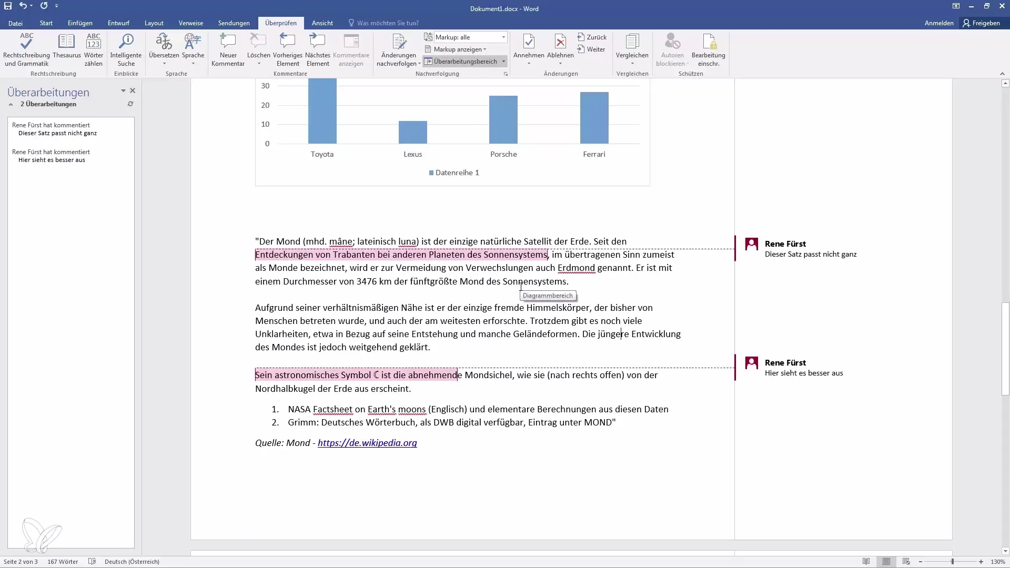Open ribbon display options
This screenshot has height=568, width=1010.
956,6
